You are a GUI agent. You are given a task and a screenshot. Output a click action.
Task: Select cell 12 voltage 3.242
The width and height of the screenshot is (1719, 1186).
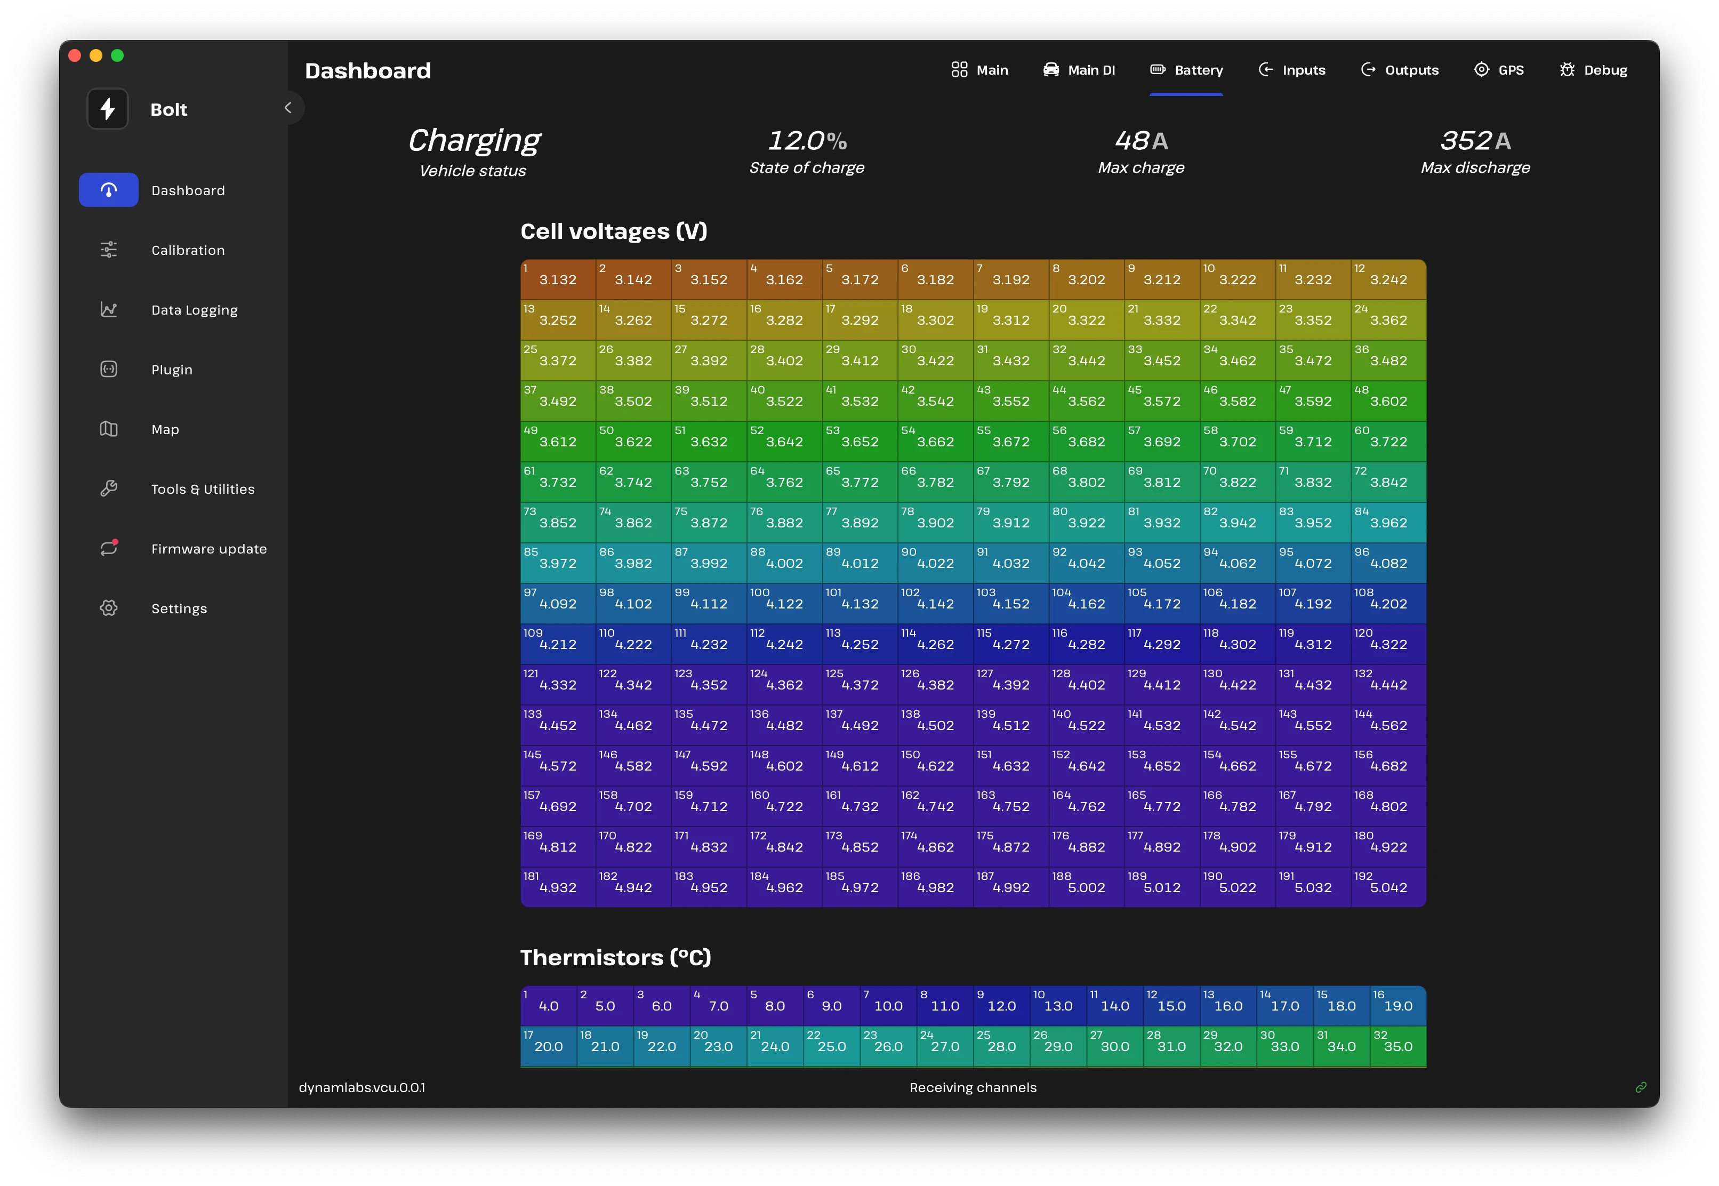coord(1388,279)
